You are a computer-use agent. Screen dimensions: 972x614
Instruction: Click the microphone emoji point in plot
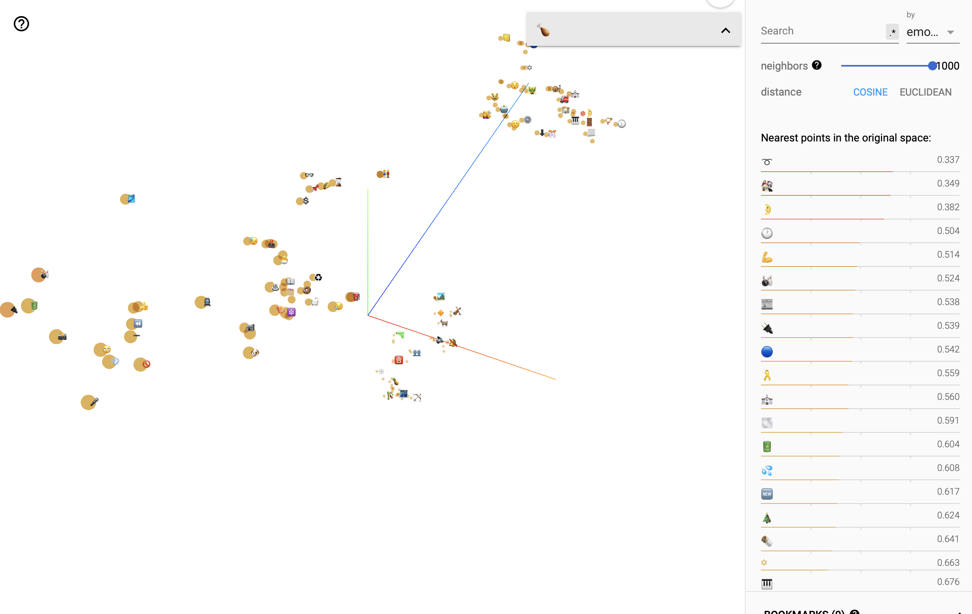tap(94, 402)
